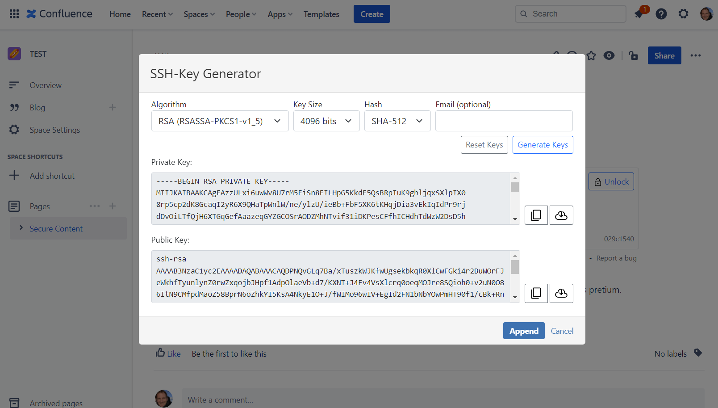This screenshot has width=718, height=408.
Task: Open the Confluence app switcher grid
Action: [x=14, y=14]
